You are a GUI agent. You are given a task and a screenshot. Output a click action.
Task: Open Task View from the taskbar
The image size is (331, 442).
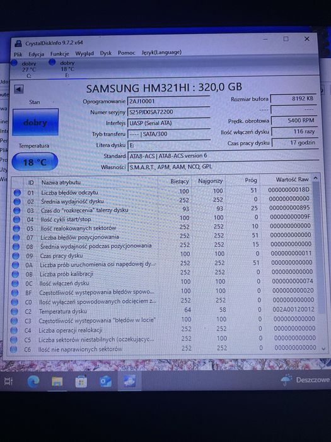8,381
